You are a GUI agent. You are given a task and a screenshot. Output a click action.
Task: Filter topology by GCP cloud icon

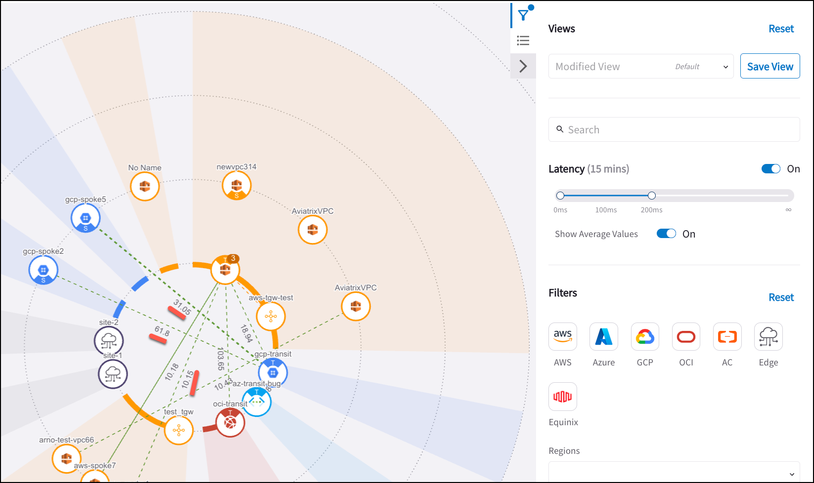pos(645,337)
